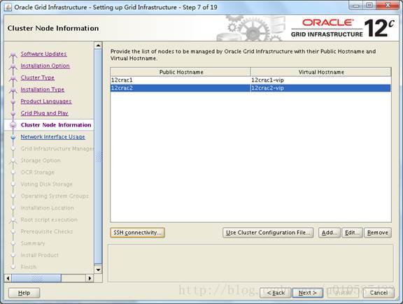Click the Installation Type step marker icon

13,90
